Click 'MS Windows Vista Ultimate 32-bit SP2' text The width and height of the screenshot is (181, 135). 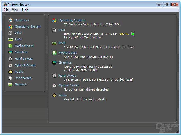[x=92, y=24]
